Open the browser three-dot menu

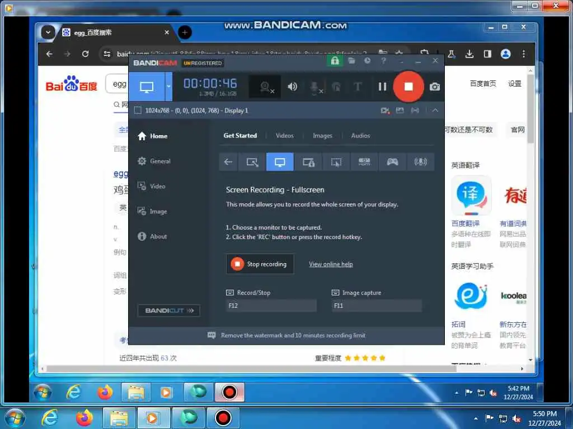(524, 54)
